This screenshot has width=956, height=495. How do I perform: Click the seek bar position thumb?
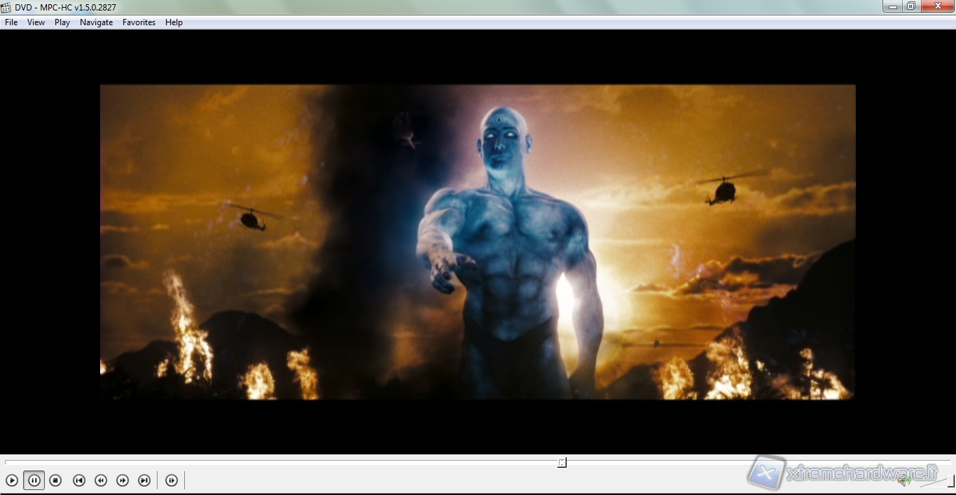[x=562, y=462]
